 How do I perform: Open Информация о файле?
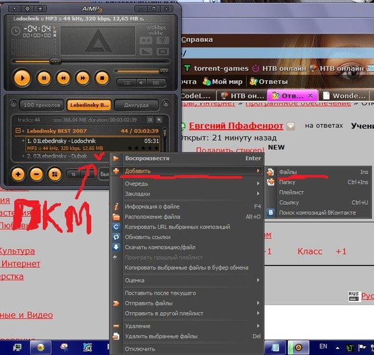coord(187,207)
